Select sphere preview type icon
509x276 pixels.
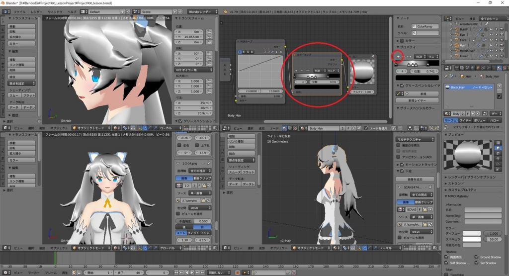498,148
